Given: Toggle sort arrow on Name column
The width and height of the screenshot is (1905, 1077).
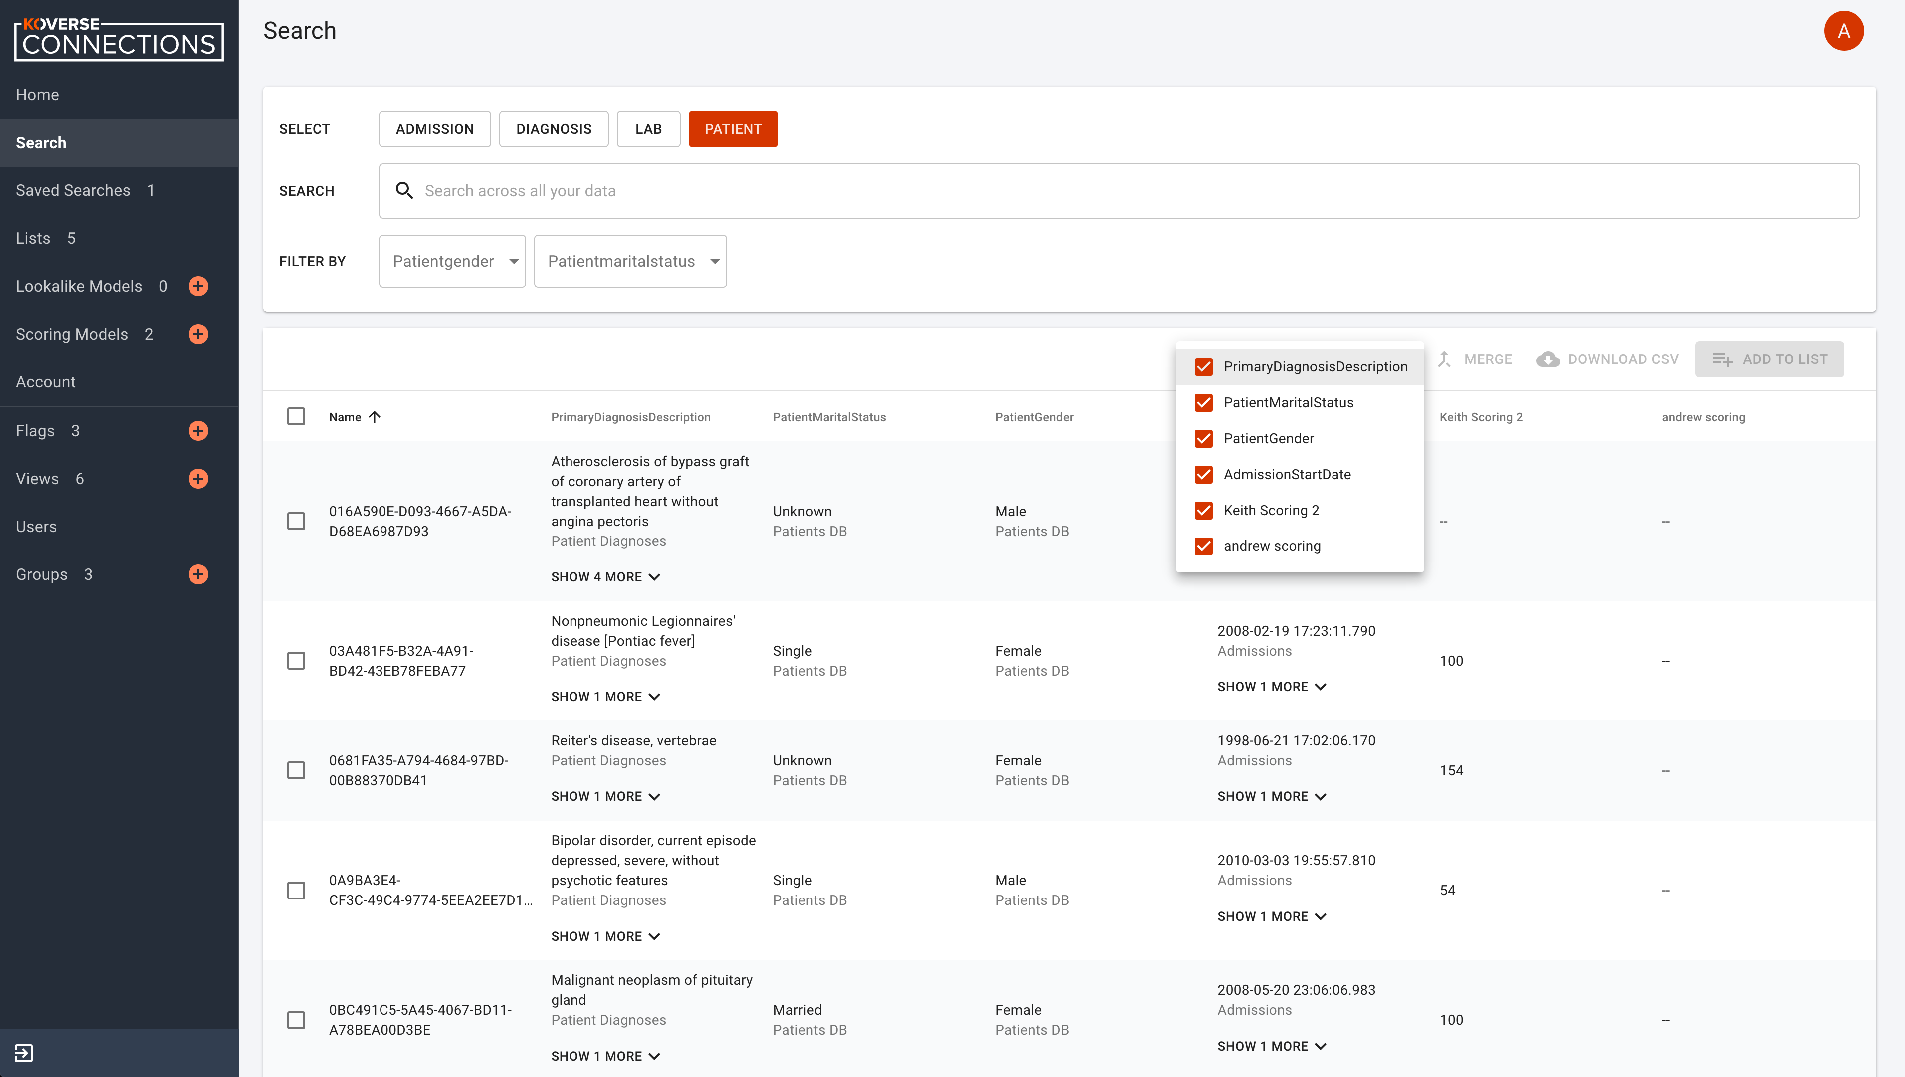Looking at the screenshot, I should (x=375, y=417).
